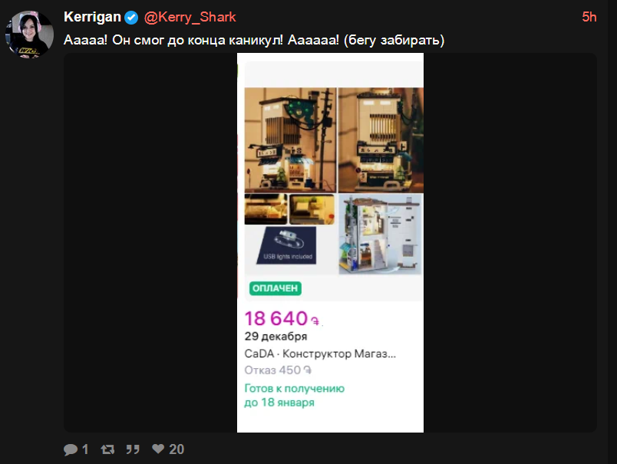Click the quote marks icon
This screenshot has width=617, height=464.
tap(133, 449)
